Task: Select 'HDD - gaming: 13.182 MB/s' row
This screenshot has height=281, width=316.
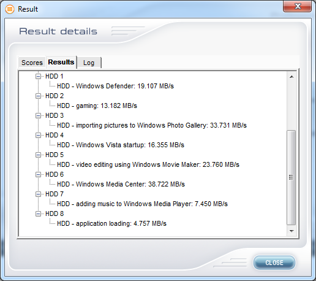Action: point(97,106)
